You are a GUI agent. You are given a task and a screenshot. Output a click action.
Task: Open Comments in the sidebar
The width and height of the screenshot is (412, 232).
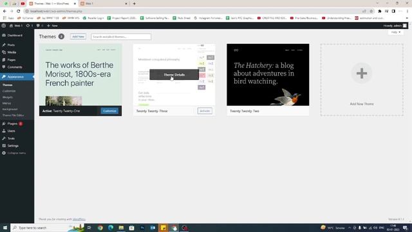tap(15, 67)
